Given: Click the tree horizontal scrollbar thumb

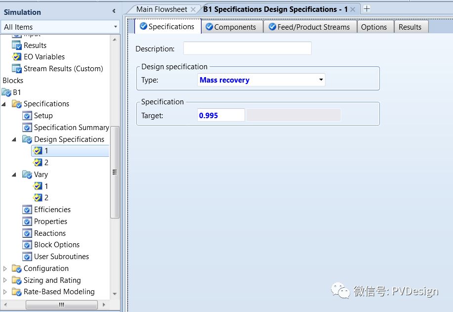Looking at the screenshot, I should [x=62, y=305].
